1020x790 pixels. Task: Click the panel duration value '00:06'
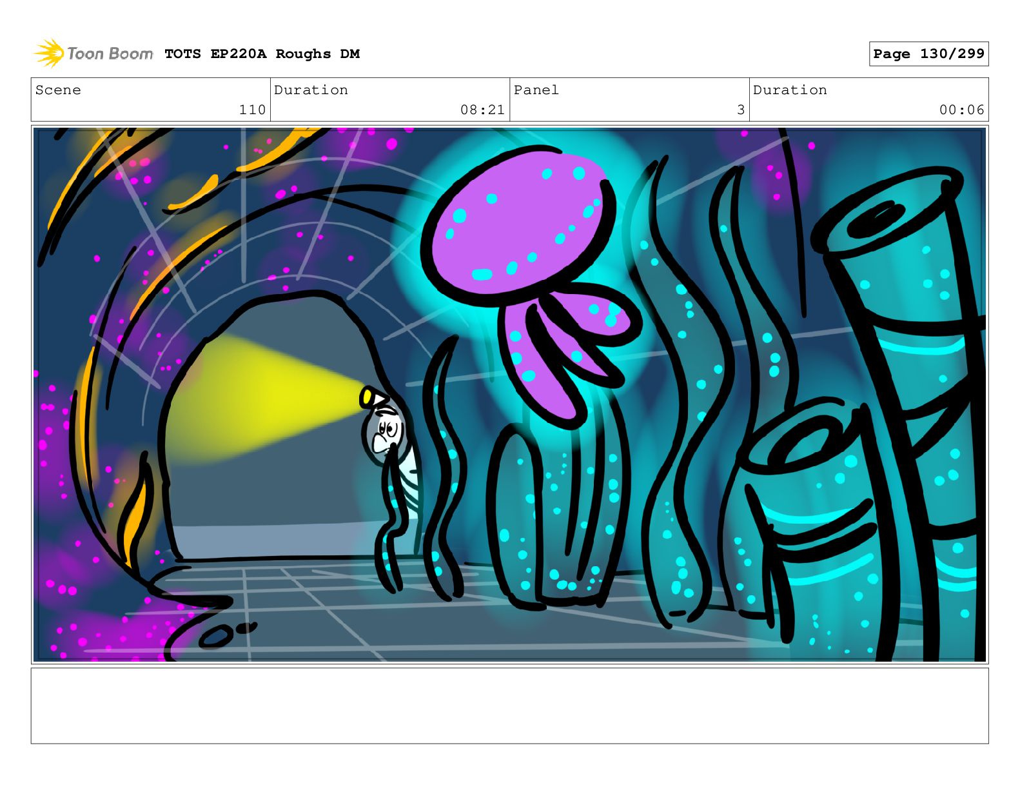[x=961, y=110]
